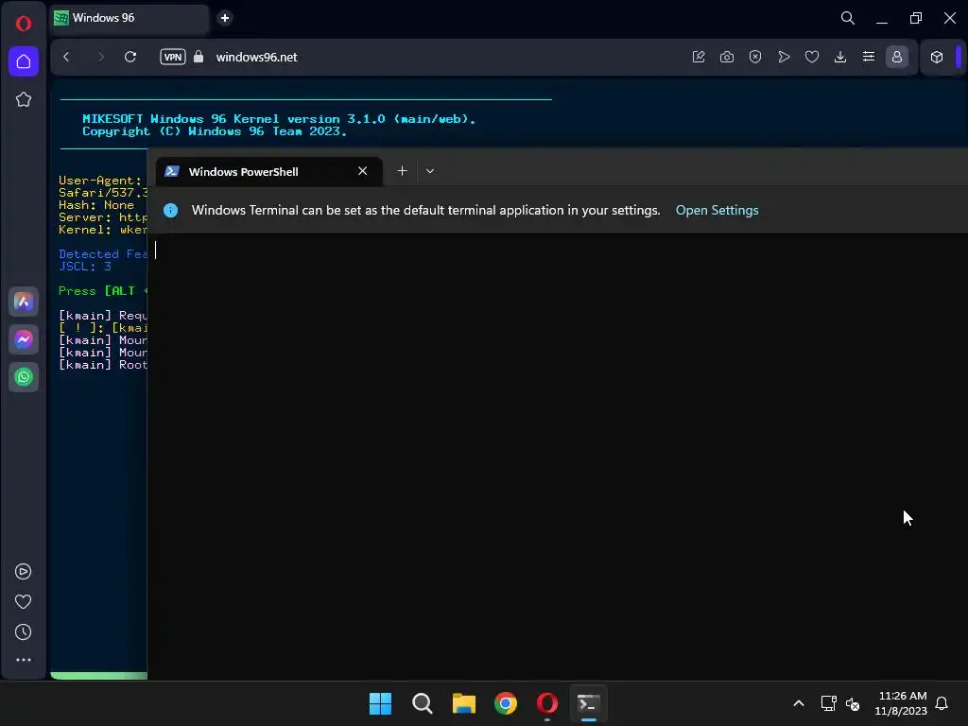Viewport: 968px width, 726px height.
Task: Open the edit/share page icon
Action: click(699, 57)
